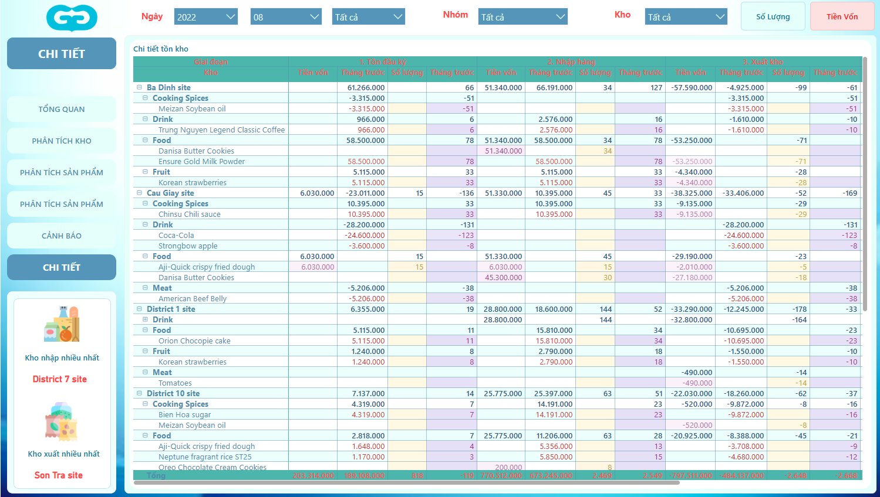This screenshot has height=497, width=880.
Task: Select CHI TIẾT nav button below CẢNH BÁO
Action: [62, 267]
